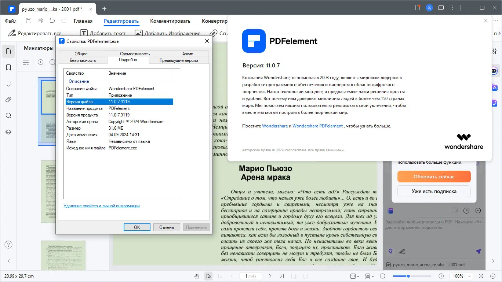Open the Комментировать ribbon tab
This screenshot has width=502, height=282.
[x=170, y=21]
